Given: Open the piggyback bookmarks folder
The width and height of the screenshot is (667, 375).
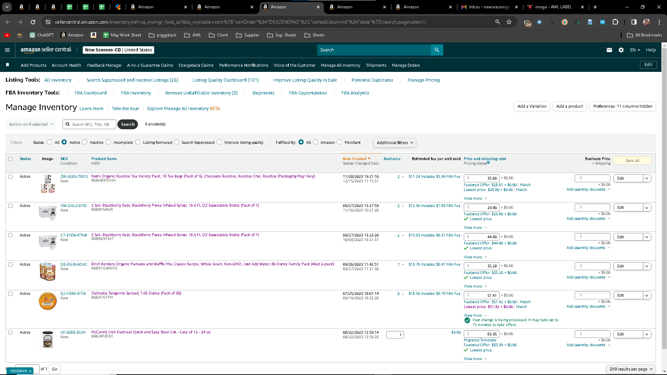Looking at the screenshot, I should [x=163, y=35].
